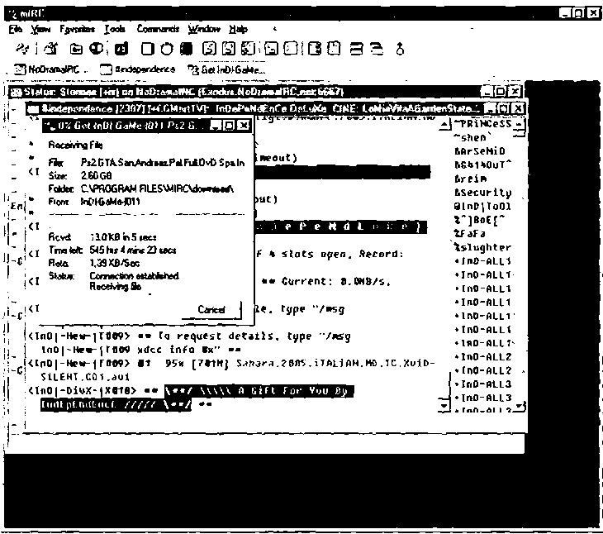Click the Timer toolbar icon
The width and height of the screenshot is (603, 534).
tap(167, 49)
